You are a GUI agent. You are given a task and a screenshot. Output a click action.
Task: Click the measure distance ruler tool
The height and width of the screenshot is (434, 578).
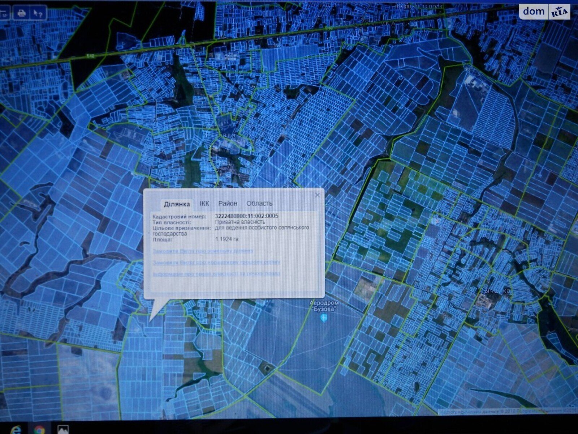click(4, 13)
